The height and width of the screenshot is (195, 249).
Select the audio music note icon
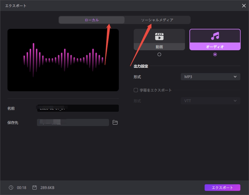tap(215, 36)
